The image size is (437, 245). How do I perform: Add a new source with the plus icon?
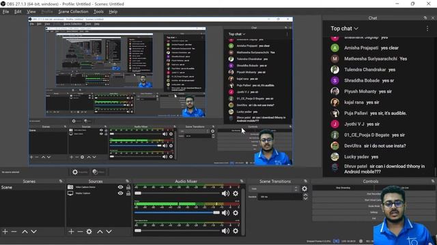pos(71,231)
